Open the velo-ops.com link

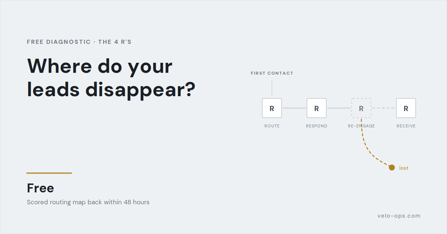coord(399,216)
